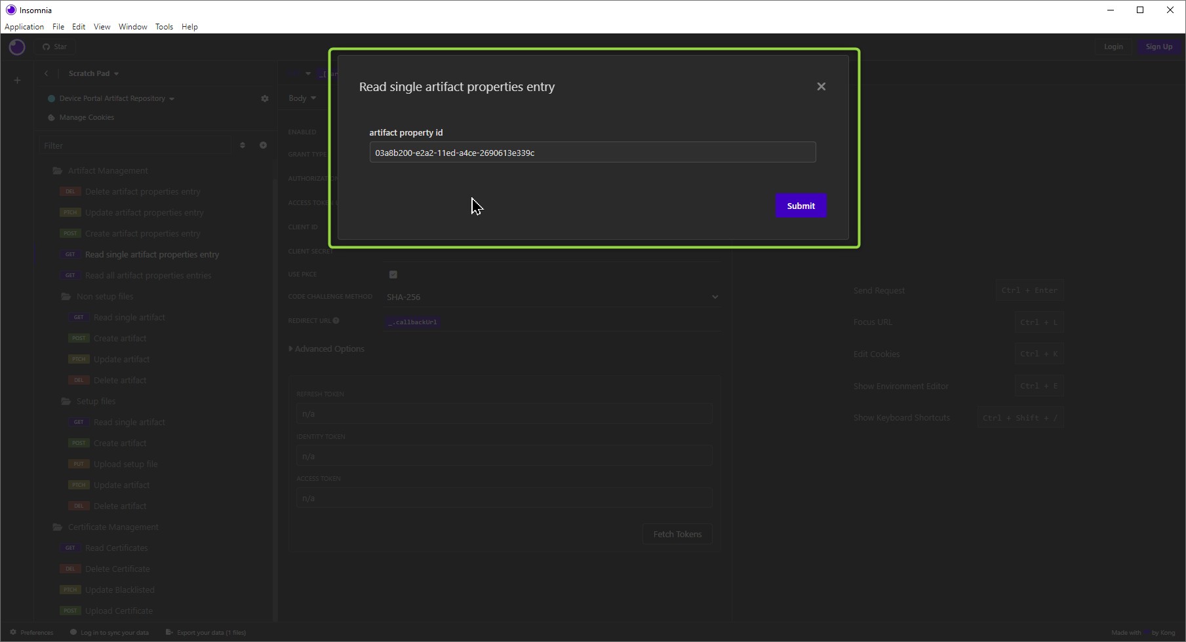Toggle the Use PKCE checkbox
Image resolution: width=1186 pixels, height=642 pixels.
tap(393, 274)
